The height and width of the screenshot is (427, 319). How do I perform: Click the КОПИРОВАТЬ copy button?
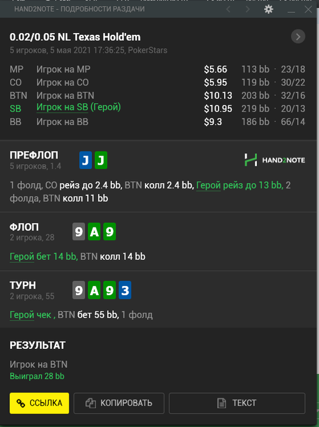pos(119,403)
